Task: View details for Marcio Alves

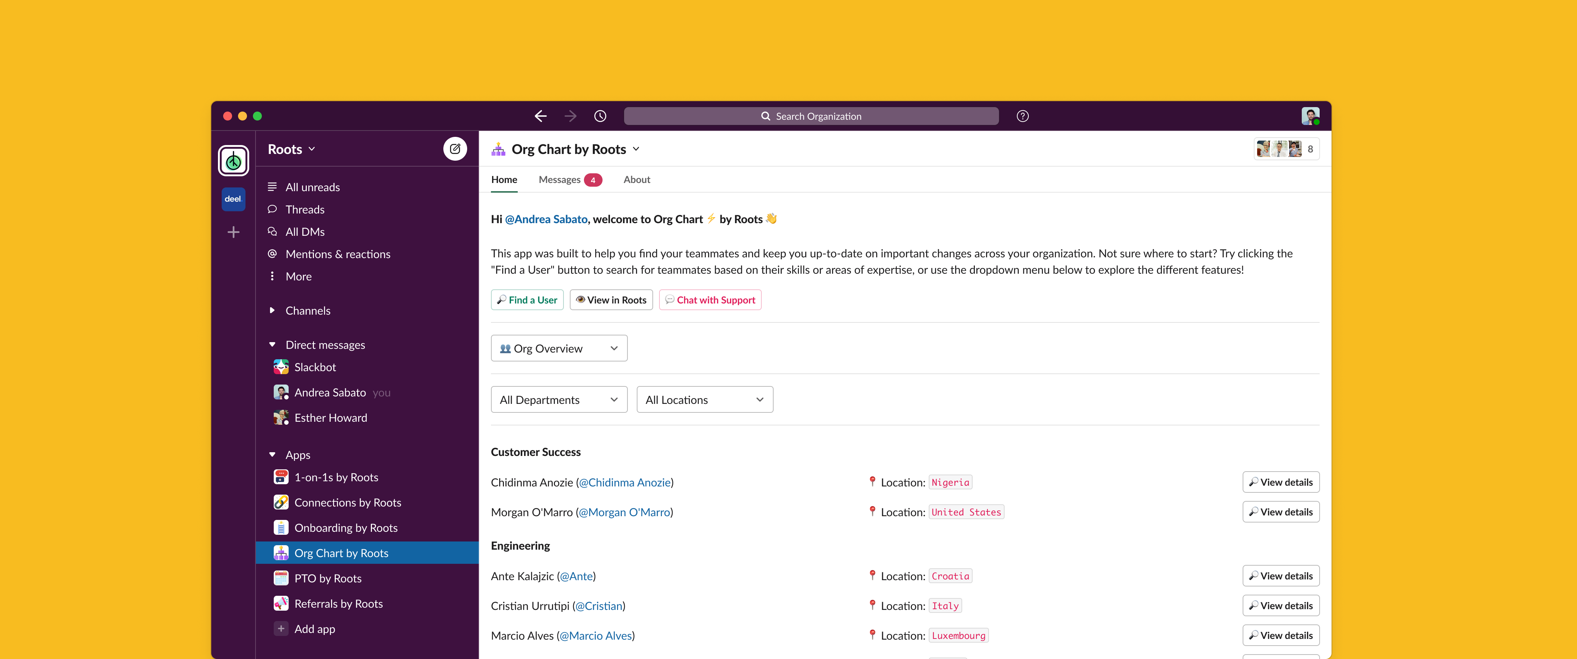Action: tap(1281, 635)
